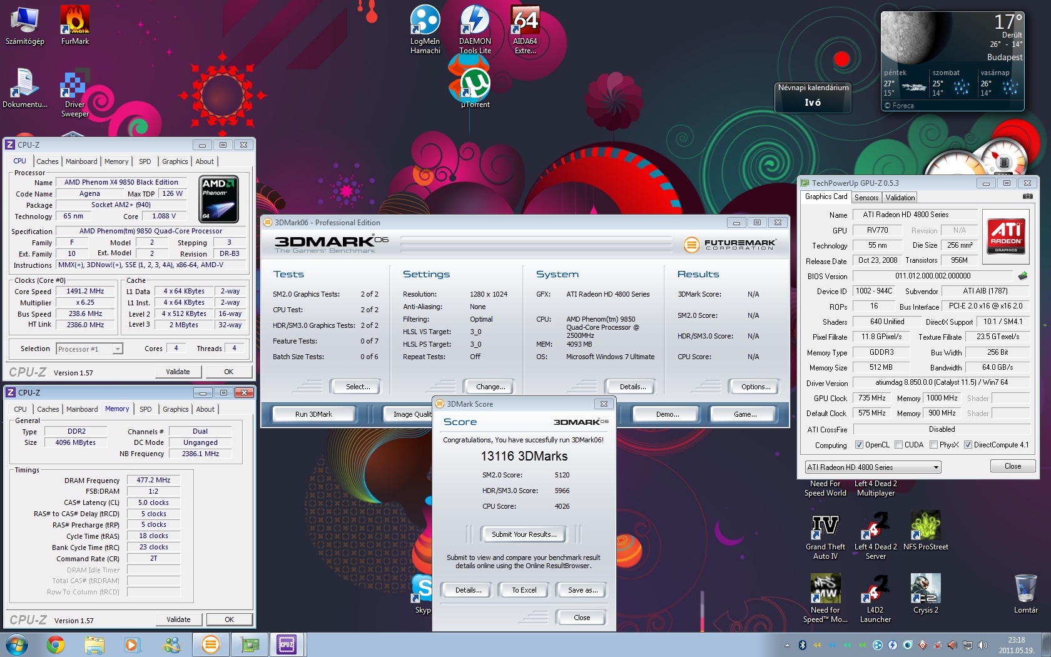Toggle CUDA checkbox in GPU-Z
This screenshot has width=1051, height=657.
[x=898, y=445]
